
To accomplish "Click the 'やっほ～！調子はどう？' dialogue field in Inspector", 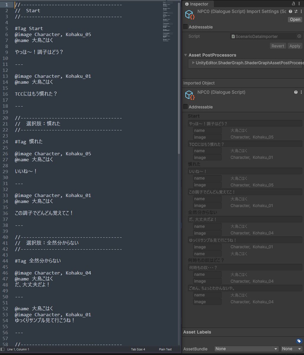I will click(245, 123).
